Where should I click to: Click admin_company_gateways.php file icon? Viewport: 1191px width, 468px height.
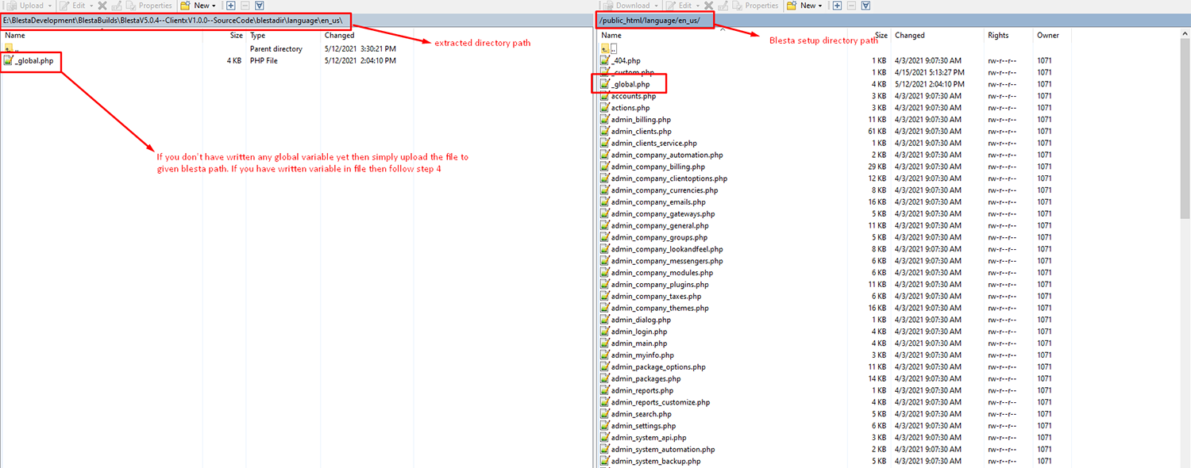pyautogui.click(x=605, y=213)
